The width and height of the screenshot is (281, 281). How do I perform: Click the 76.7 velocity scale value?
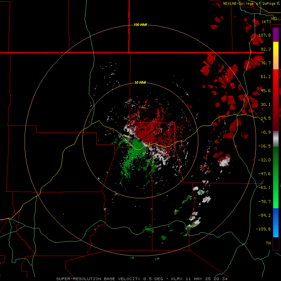click(266, 63)
